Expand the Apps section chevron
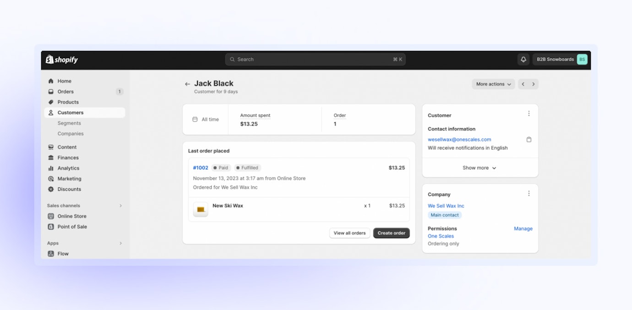 coord(121,243)
